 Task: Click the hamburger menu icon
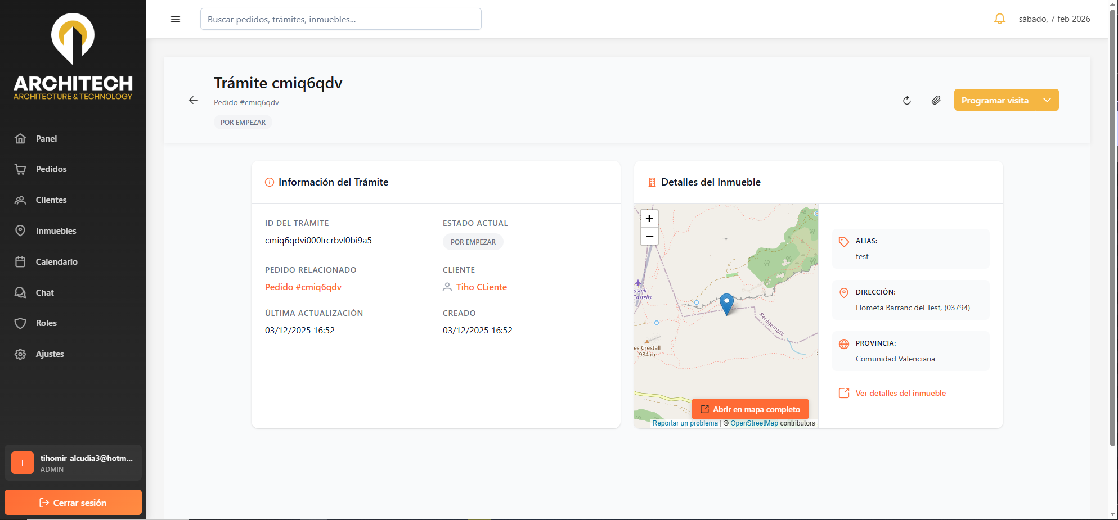(176, 19)
